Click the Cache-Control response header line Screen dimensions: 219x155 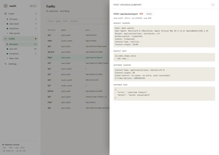pos(142,75)
